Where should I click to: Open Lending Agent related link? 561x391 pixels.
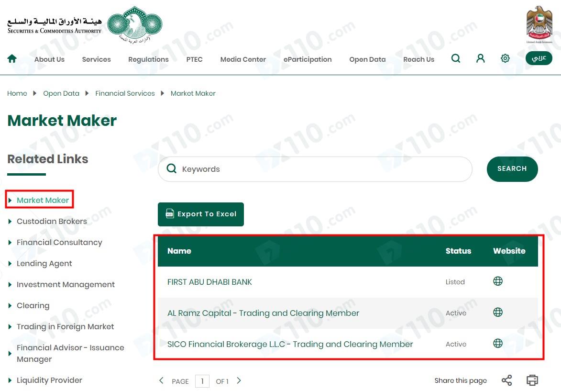pyautogui.click(x=44, y=264)
